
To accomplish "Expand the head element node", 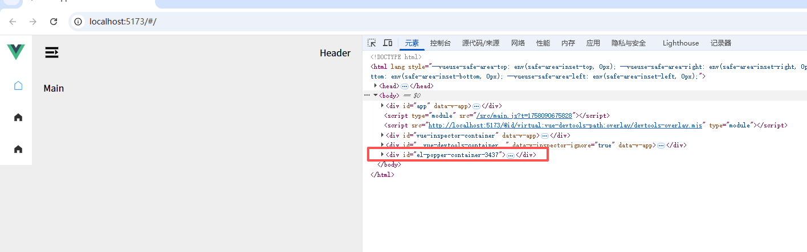I will click(376, 85).
